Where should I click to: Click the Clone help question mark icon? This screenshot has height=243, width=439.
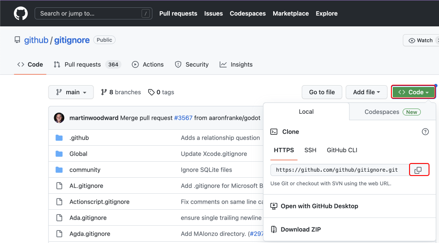425,132
